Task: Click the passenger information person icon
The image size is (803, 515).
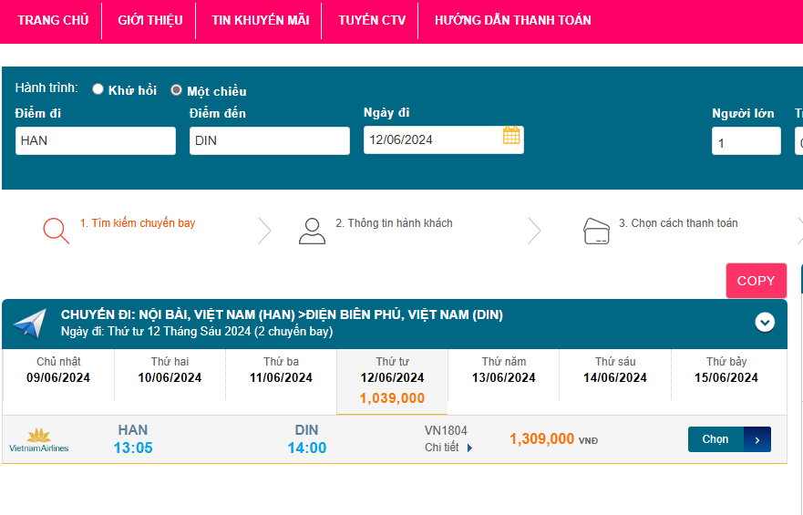Action: point(312,231)
